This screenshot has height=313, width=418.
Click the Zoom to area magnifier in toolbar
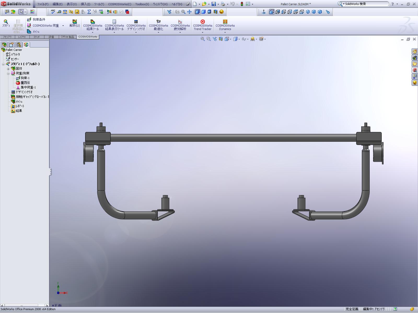(183, 12)
